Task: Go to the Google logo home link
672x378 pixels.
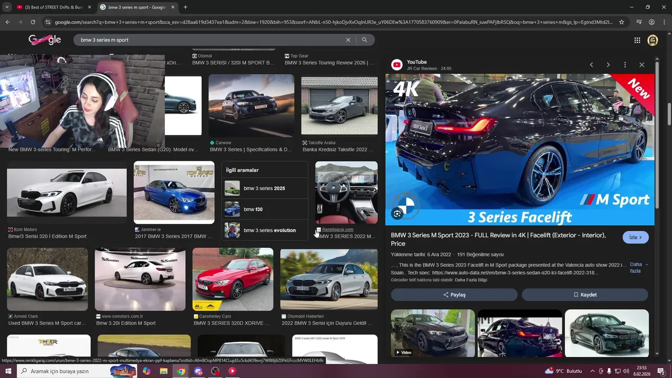Action: pyautogui.click(x=45, y=39)
